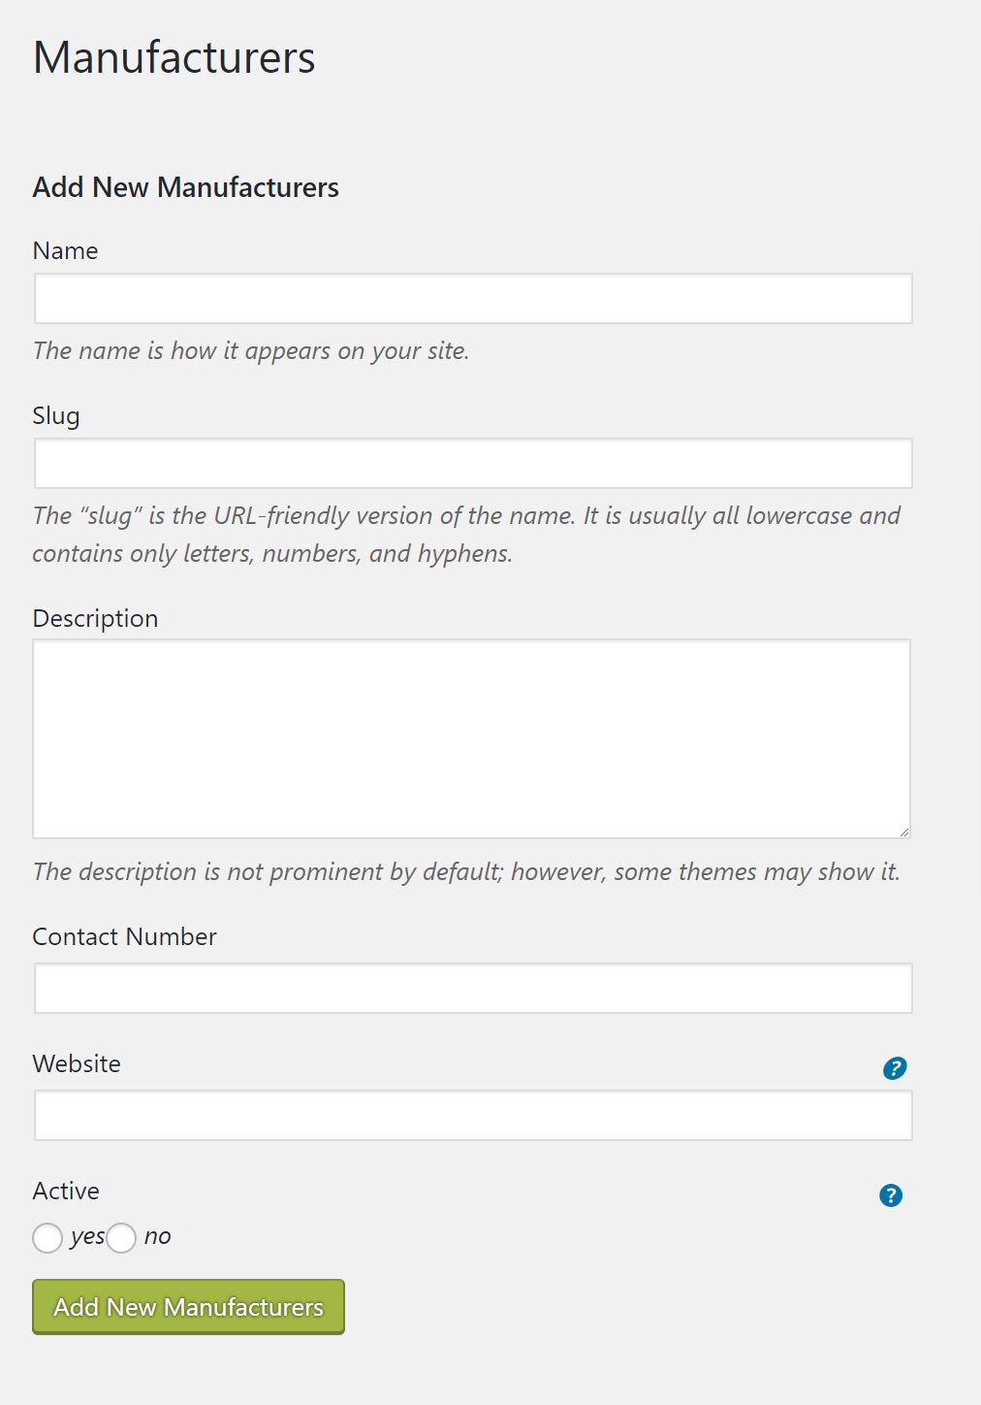Image resolution: width=981 pixels, height=1405 pixels.
Task: Click the Slug field label
Action: (56, 416)
